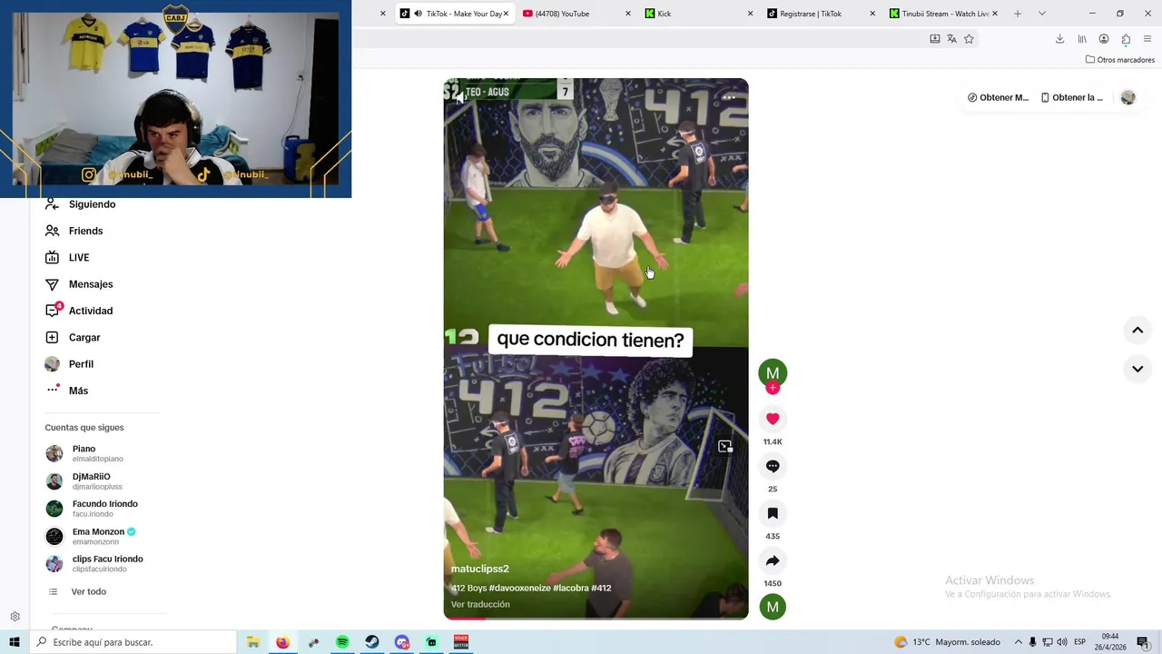The image size is (1162, 654).
Task: Click video progress bar at bottom
Action: 596,619
